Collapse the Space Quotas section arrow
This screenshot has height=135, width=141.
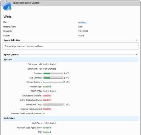click(x=136, y=54)
